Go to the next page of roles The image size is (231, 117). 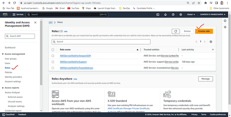coord(205,42)
